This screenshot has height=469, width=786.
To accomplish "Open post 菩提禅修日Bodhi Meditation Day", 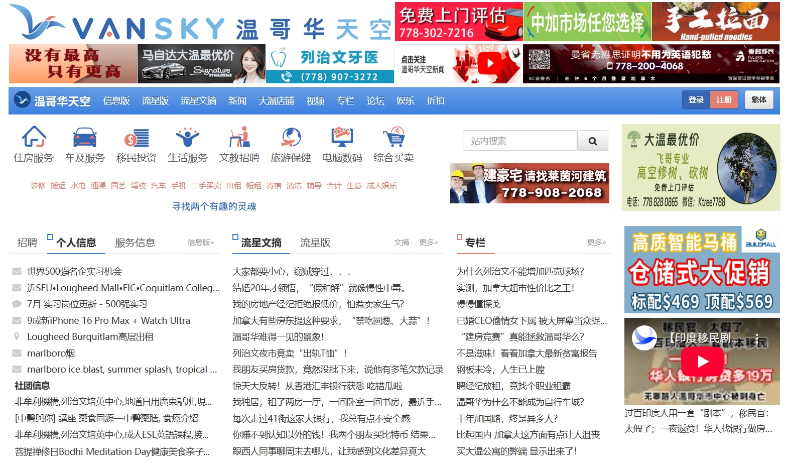I will pyautogui.click(x=112, y=451).
